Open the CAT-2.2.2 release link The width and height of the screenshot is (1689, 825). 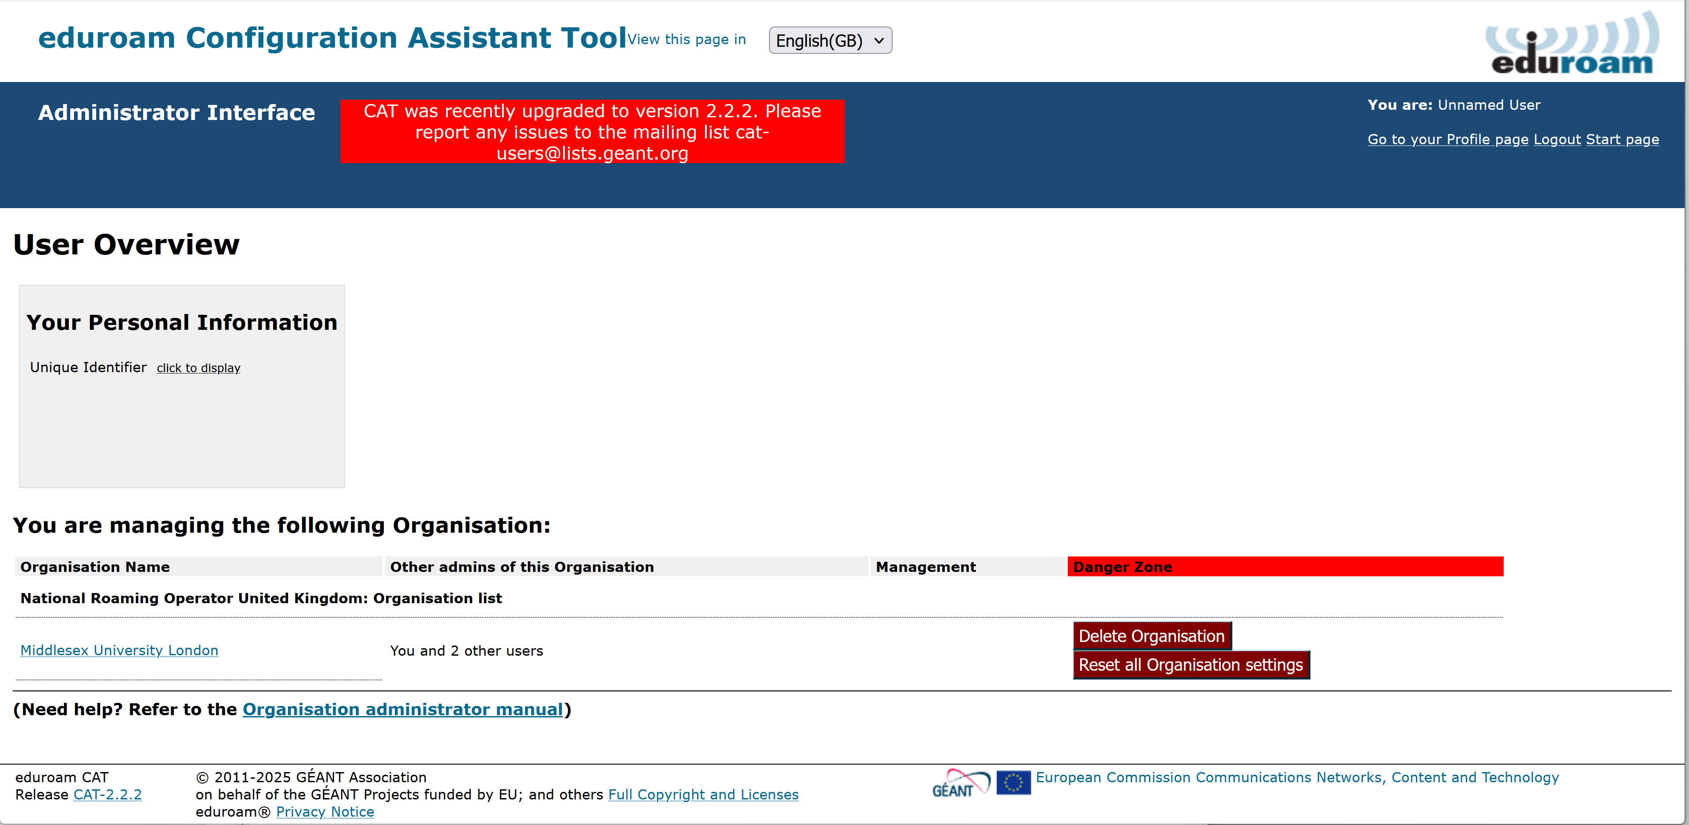(108, 794)
